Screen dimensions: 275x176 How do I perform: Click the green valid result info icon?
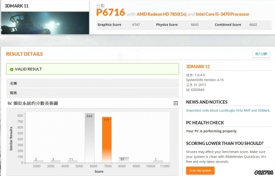(12, 70)
